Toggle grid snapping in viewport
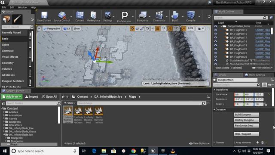The height and width of the screenshot is (155, 275). (158, 28)
